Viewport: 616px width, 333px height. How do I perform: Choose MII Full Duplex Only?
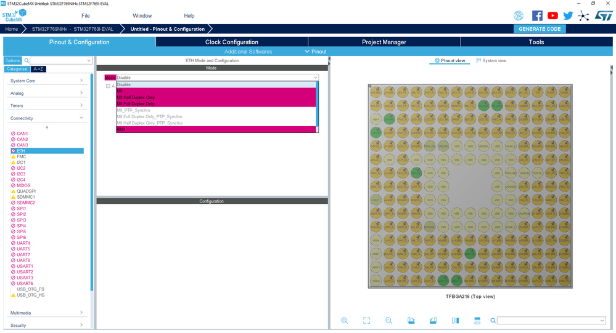[x=216, y=103]
